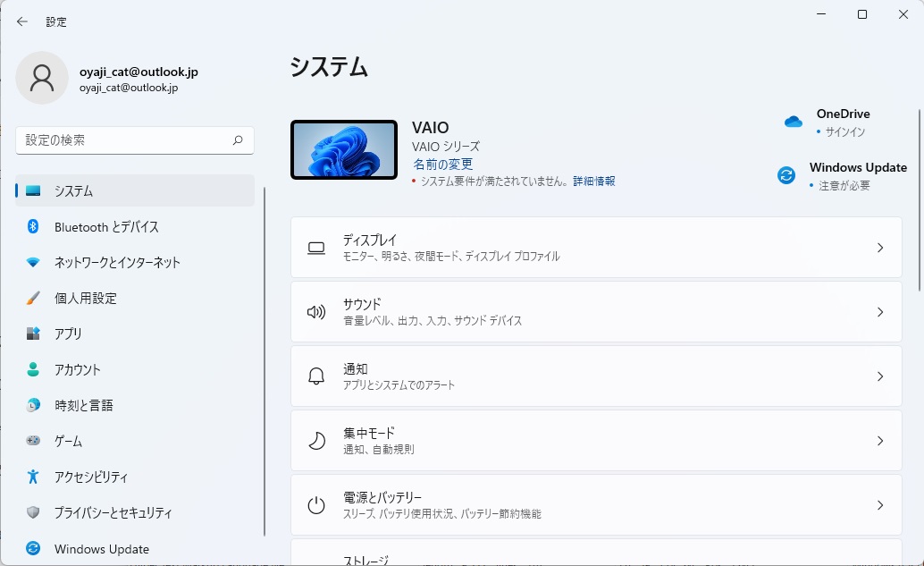The image size is (924, 566).
Task: Click the システム monitor icon in sidebar
Action: click(33, 191)
